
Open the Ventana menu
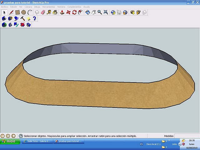pos(61,7)
